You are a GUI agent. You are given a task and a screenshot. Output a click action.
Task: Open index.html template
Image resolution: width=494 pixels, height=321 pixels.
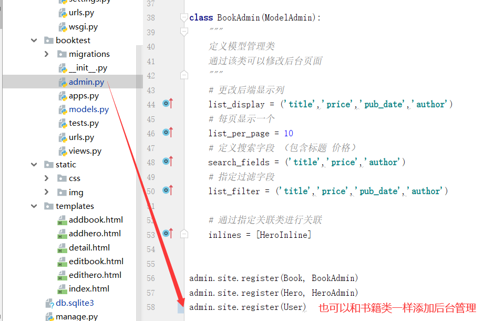tap(89, 289)
